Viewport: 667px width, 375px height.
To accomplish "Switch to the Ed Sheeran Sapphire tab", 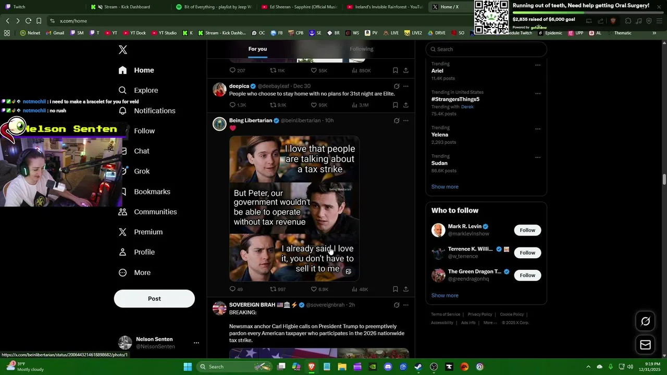I will click(299, 7).
